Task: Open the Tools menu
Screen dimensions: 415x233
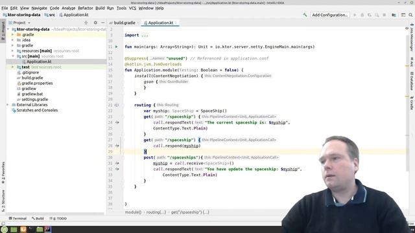Action: [121, 8]
